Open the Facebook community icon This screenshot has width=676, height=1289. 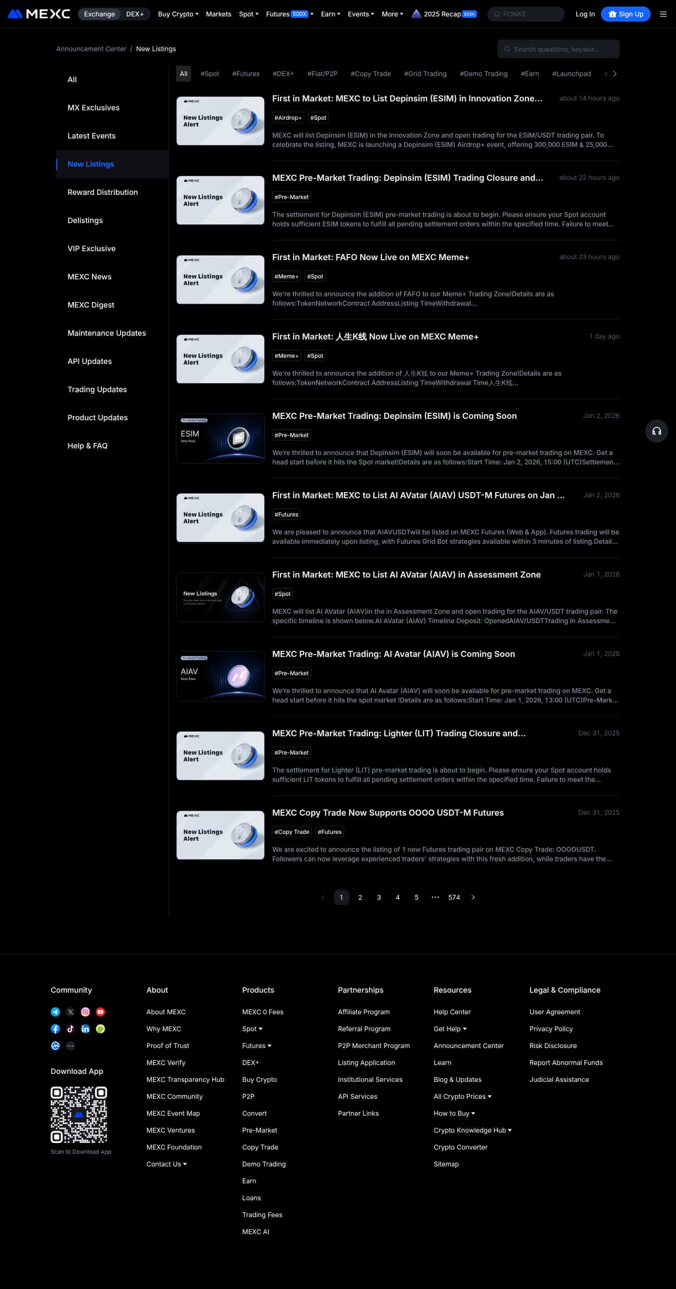[x=55, y=1029]
